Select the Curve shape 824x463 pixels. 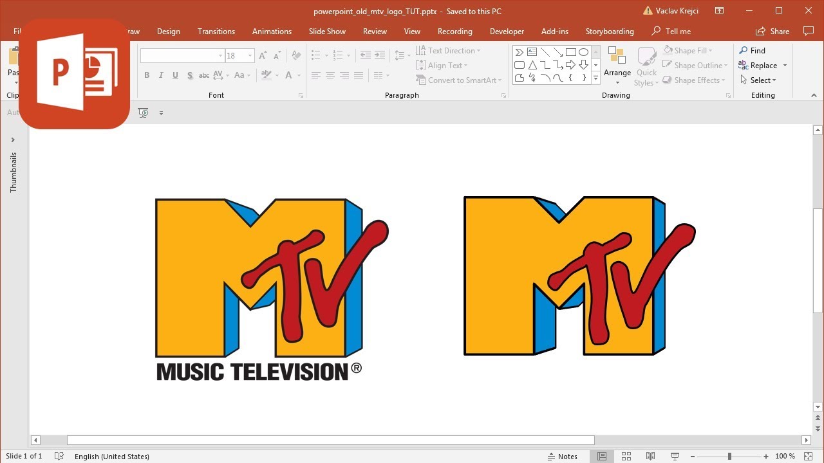point(557,78)
